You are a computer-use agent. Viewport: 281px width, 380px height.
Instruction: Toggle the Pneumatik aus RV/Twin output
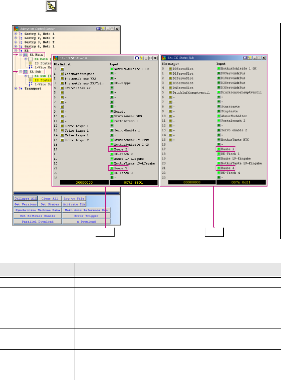pyautogui.click(x=62, y=83)
